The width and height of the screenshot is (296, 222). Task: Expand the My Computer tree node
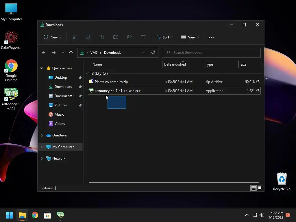pos(42,147)
